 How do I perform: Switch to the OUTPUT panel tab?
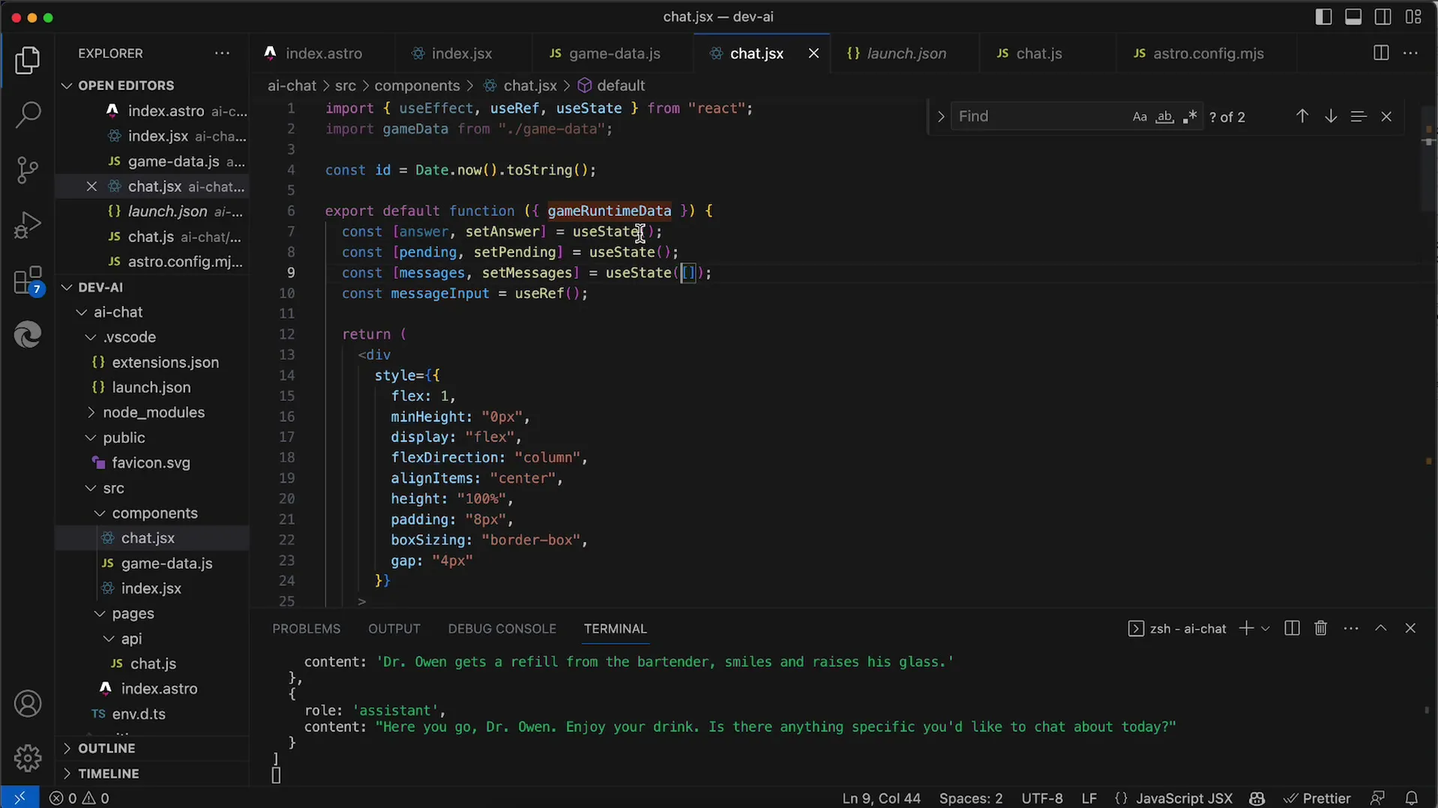pos(394,629)
